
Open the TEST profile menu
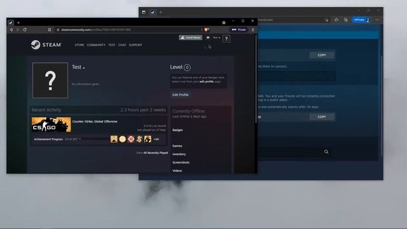112,45
